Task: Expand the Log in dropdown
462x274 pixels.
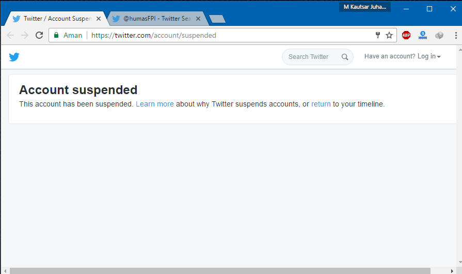Action: click(x=429, y=56)
